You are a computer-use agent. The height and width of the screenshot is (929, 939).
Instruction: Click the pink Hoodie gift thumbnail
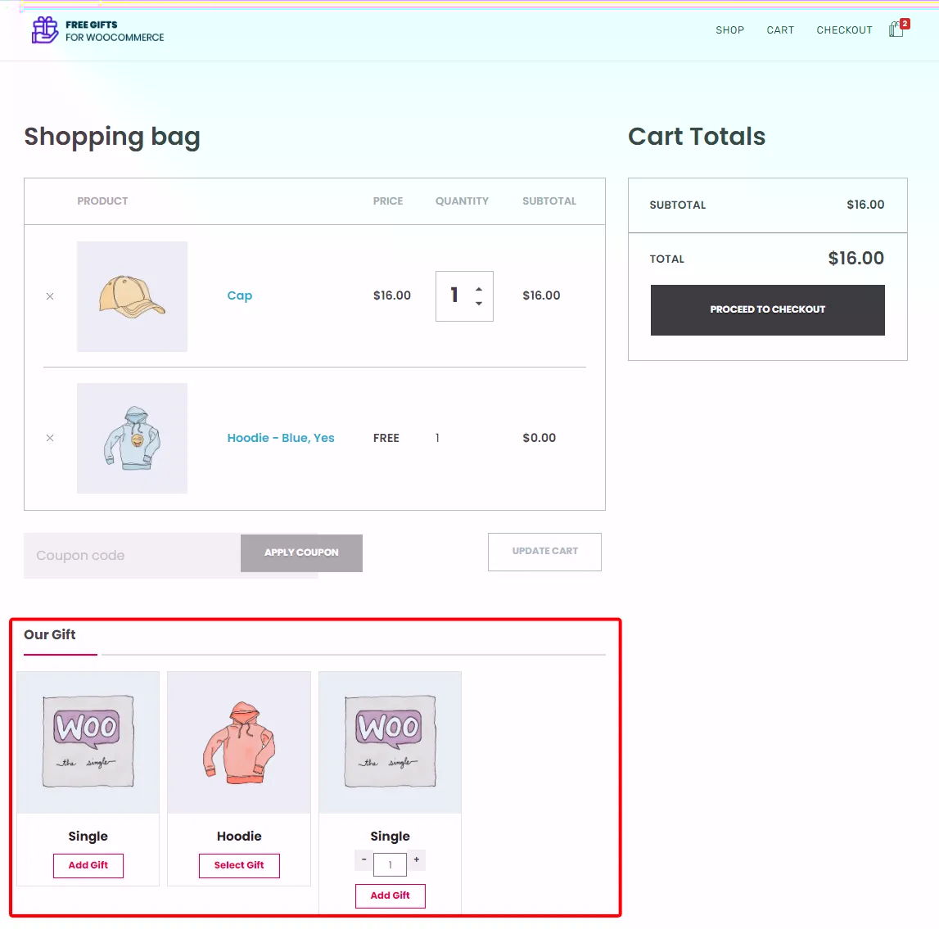[x=238, y=742]
